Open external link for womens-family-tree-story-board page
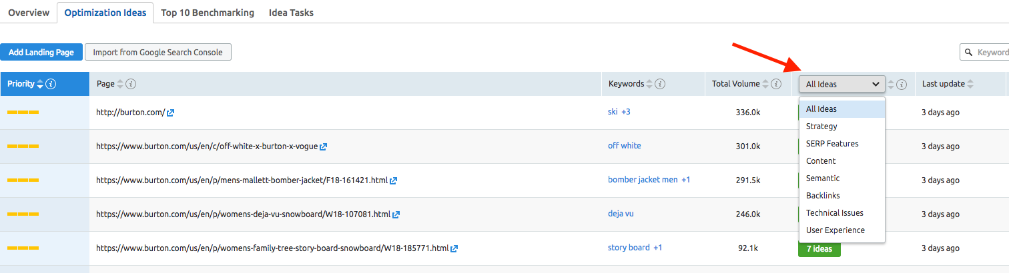Screen dimensions: 1009x273 point(454,248)
